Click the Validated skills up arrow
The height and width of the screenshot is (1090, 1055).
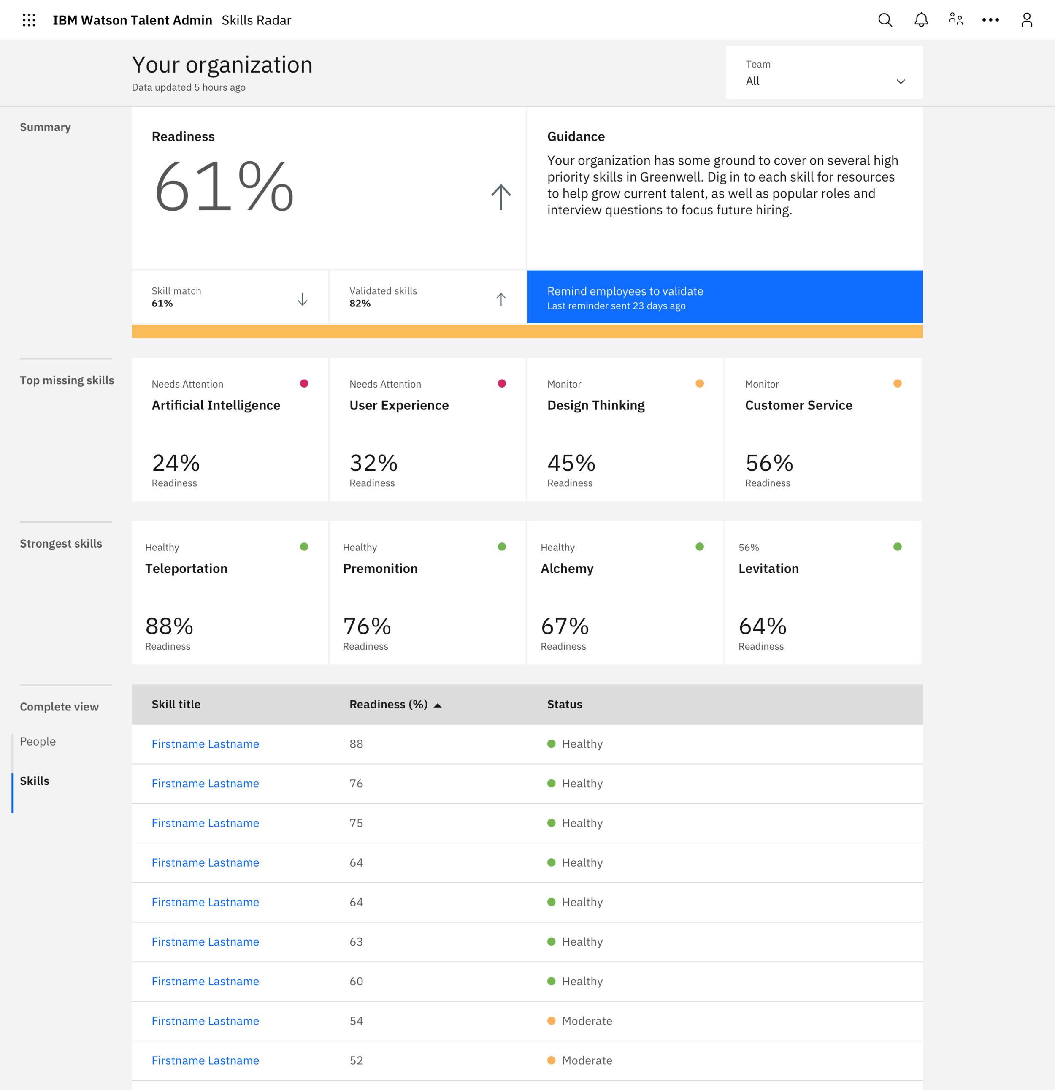501,299
